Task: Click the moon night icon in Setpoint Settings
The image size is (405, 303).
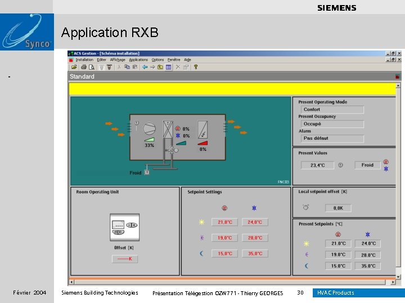Action: pyautogui.click(x=202, y=254)
